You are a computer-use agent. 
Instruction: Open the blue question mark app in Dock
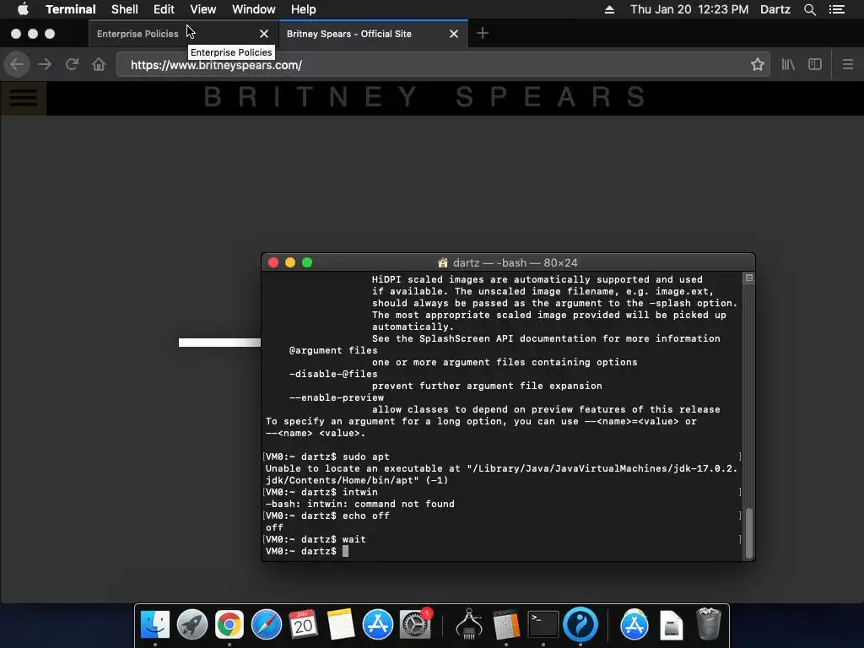click(x=580, y=625)
